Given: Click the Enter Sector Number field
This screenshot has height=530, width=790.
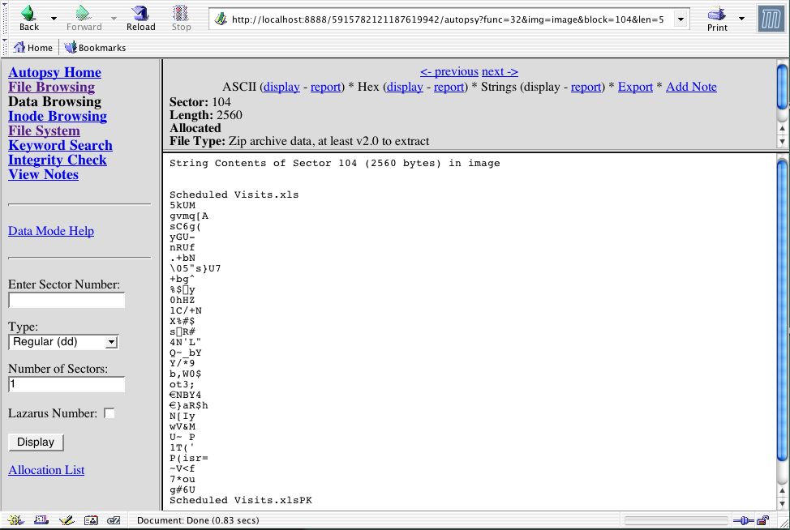Looking at the screenshot, I should pyautogui.click(x=67, y=301).
